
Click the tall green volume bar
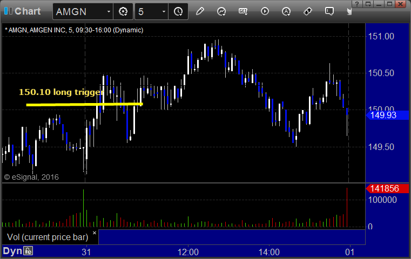[x=83, y=208]
